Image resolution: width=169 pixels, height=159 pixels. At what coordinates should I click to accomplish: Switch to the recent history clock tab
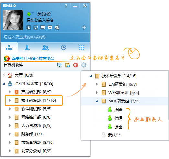point(63,48)
